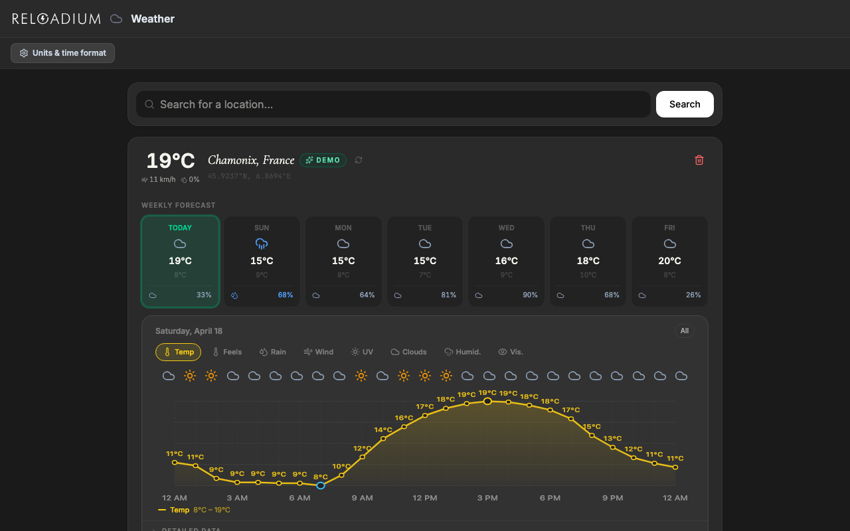This screenshot has width=850, height=531.
Task: Enable the Vis. visibility metric
Action: pyautogui.click(x=511, y=352)
